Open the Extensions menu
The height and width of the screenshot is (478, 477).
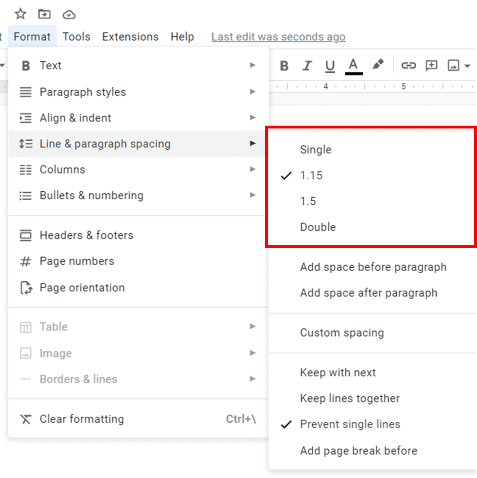[130, 36]
